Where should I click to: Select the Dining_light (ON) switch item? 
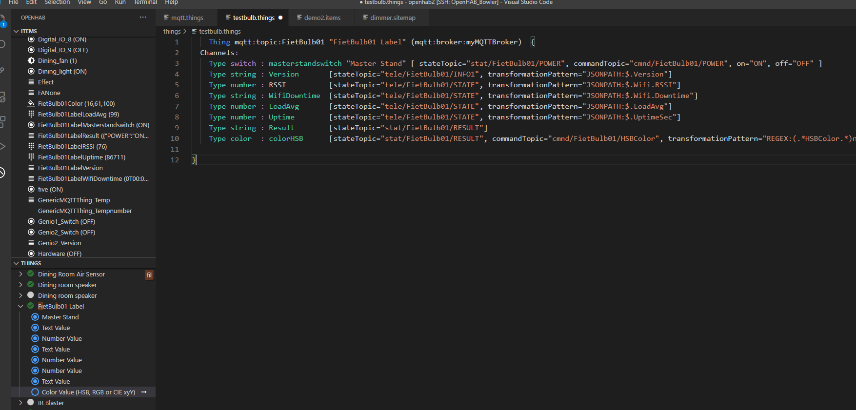tap(62, 71)
